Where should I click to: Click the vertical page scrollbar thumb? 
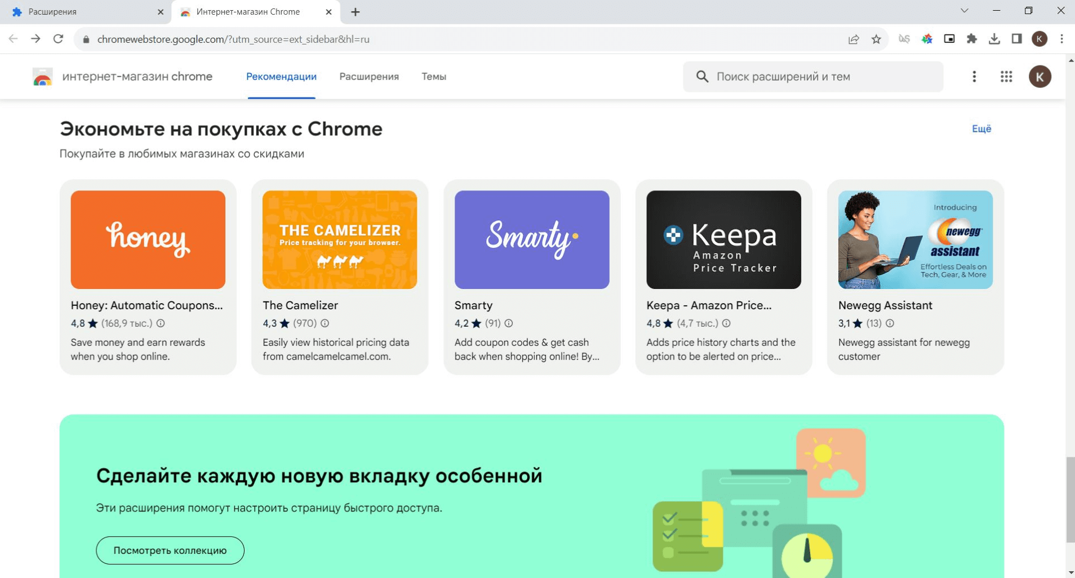click(1070, 500)
